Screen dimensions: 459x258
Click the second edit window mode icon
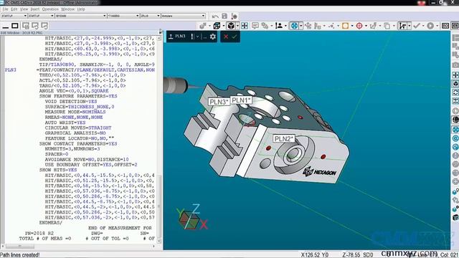click(35, 26)
